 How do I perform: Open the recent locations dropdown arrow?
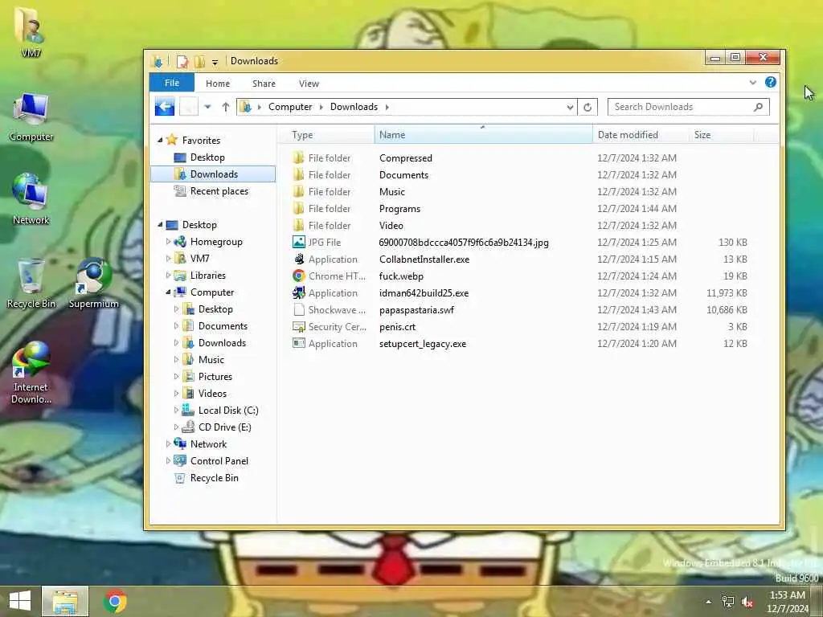208,107
